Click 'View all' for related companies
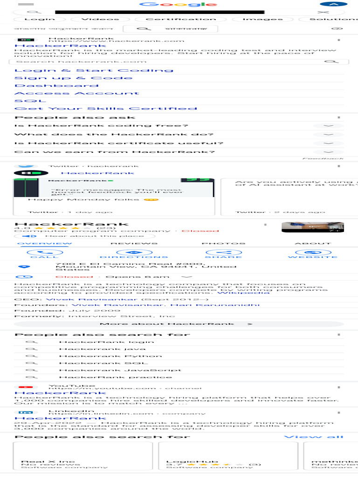This screenshot has width=358, height=477. (x=314, y=437)
